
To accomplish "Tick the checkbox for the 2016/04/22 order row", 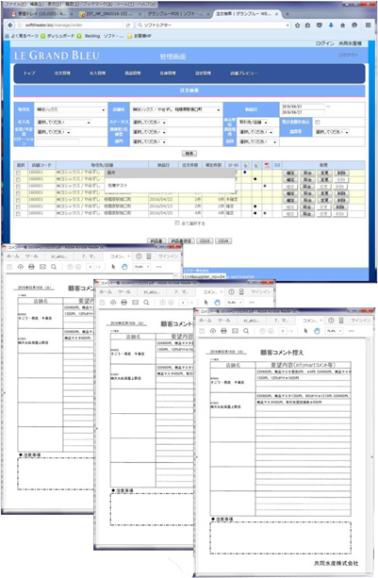I will 18,200.
